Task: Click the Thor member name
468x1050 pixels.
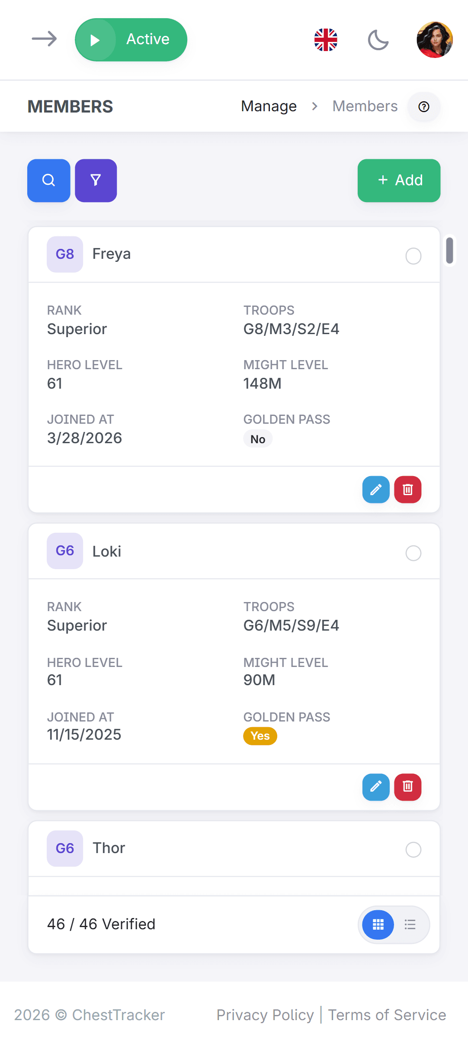Action: tap(109, 848)
